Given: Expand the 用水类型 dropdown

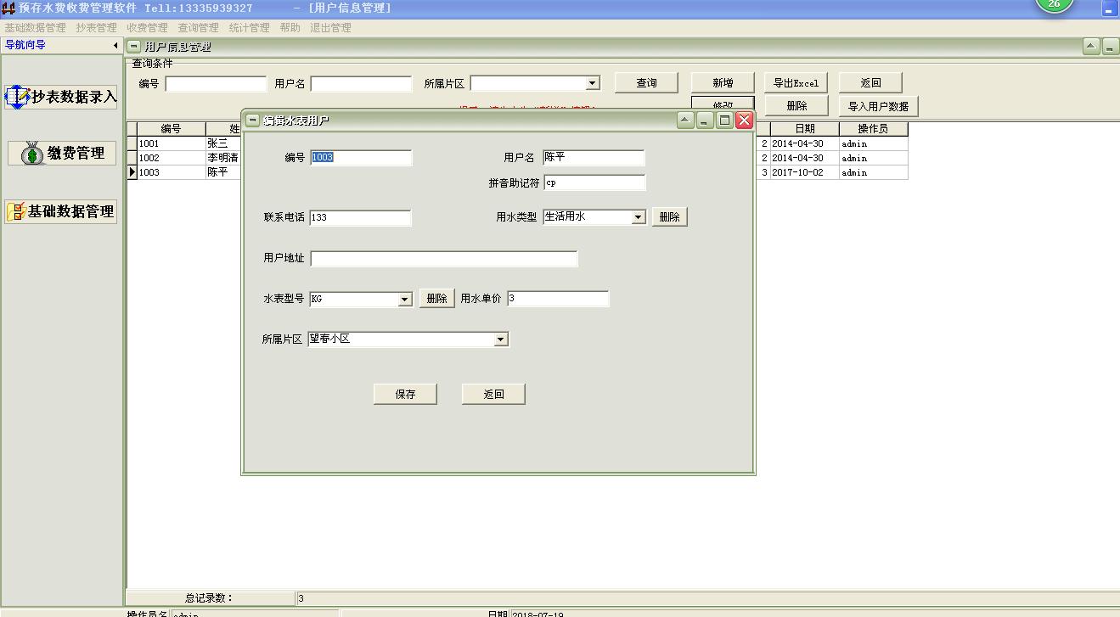Looking at the screenshot, I should pyautogui.click(x=639, y=217).
